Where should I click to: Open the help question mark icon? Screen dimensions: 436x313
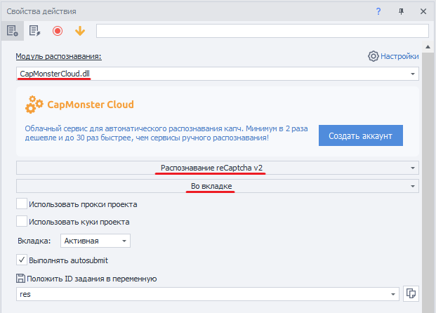(x=378, y=11)
